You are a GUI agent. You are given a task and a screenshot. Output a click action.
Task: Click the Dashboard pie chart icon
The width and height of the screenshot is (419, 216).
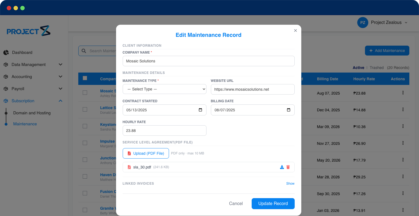(6, 52)
